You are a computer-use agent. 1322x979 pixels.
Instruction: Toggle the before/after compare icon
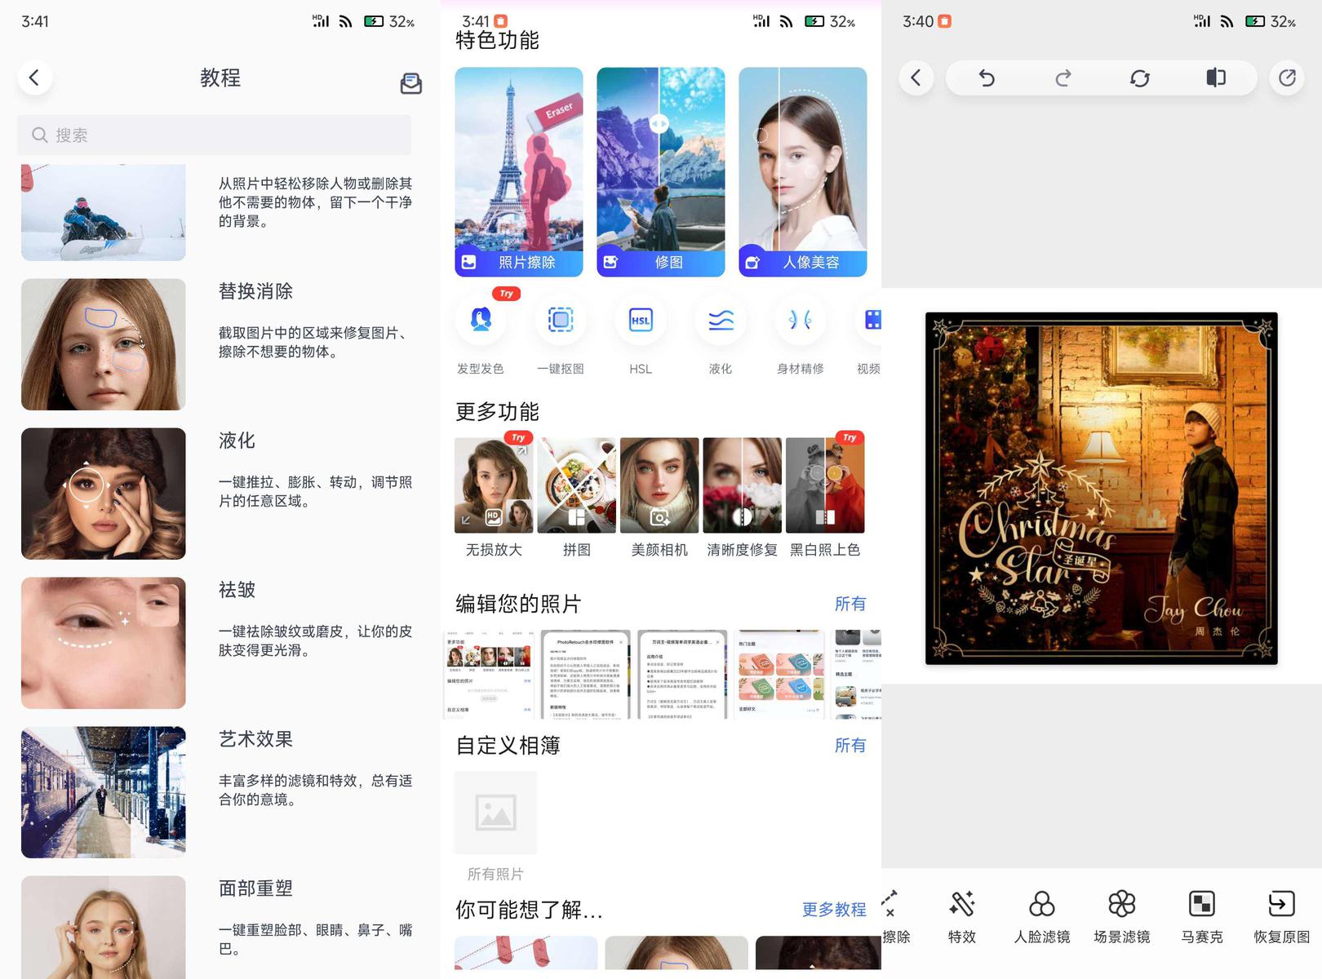click(x=1216, y=78)
